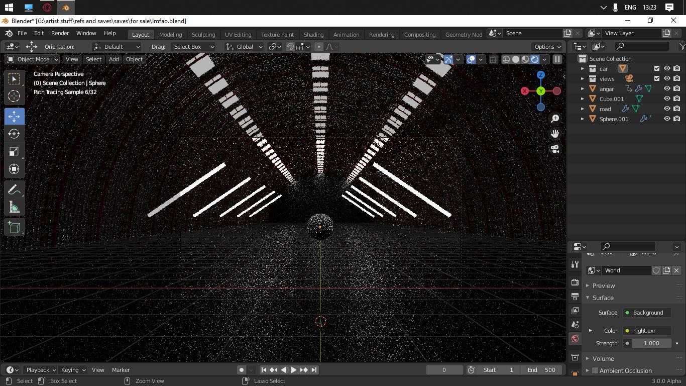Click the viewport zoom magnifier icon
Screen dimensions: 686x386
pyautogui.click(x=555, y=119)
